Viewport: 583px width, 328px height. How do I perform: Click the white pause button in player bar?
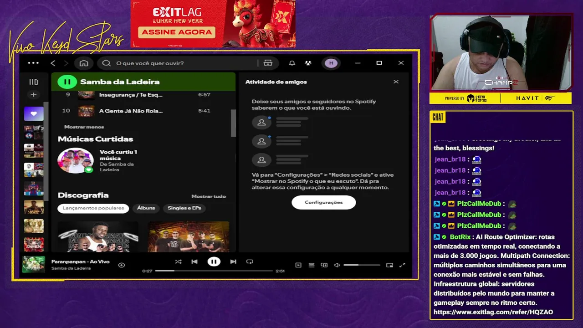[214, 261]
